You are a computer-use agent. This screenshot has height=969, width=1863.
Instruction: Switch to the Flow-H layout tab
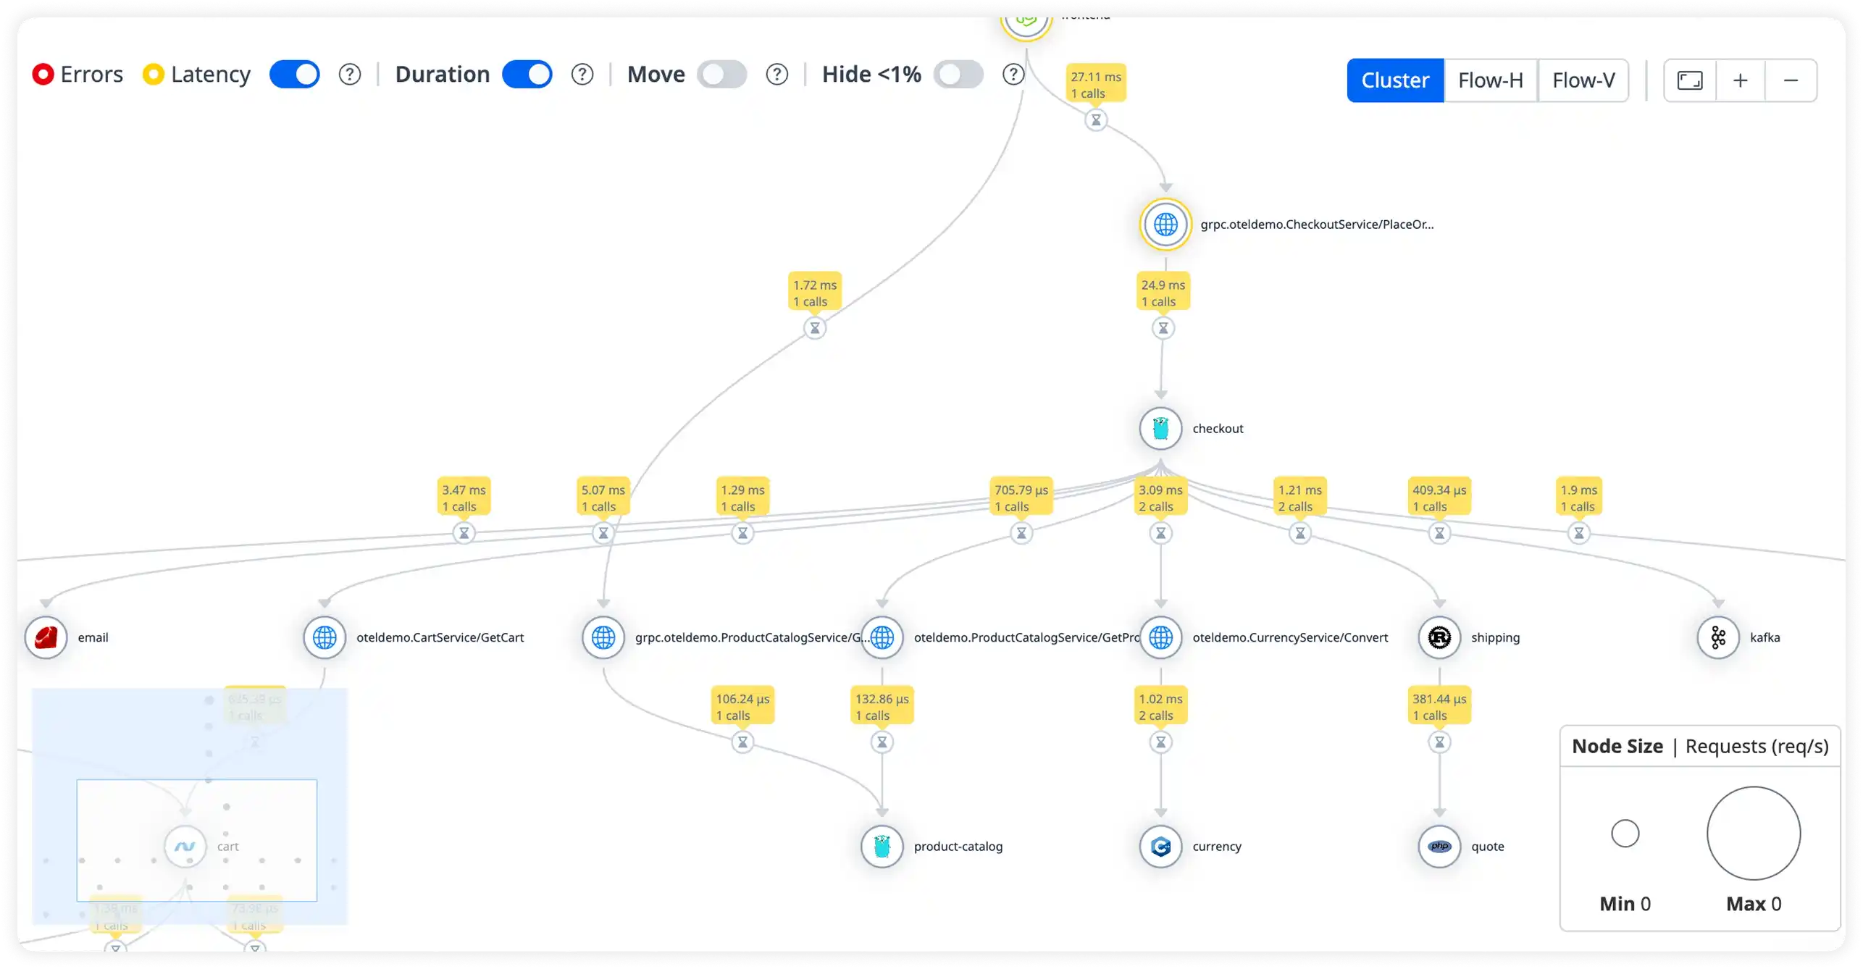pyautogui.click(x=1490, y=80)
